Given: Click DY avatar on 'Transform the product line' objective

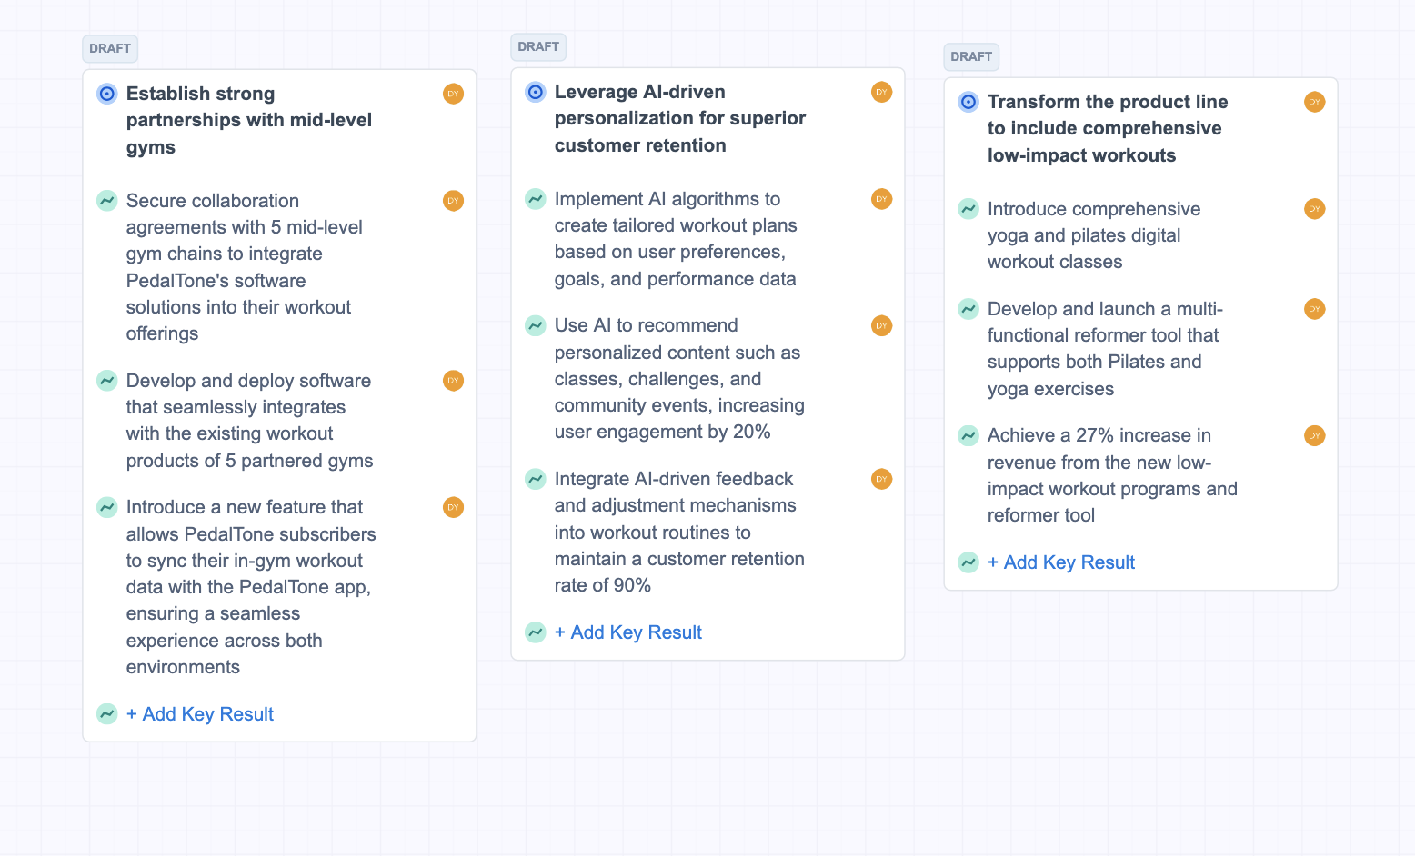Looking at the screenshot, I should tap(1314, 102).
